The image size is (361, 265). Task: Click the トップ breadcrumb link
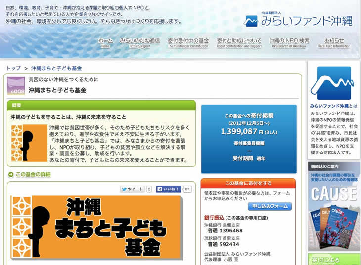pyautogui.click(x=13, y=68)
